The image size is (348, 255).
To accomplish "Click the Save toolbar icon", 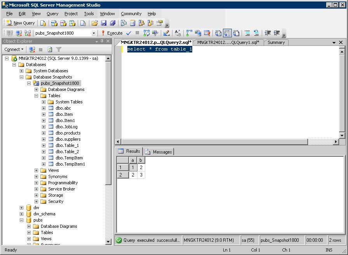I will pos(104,23).
